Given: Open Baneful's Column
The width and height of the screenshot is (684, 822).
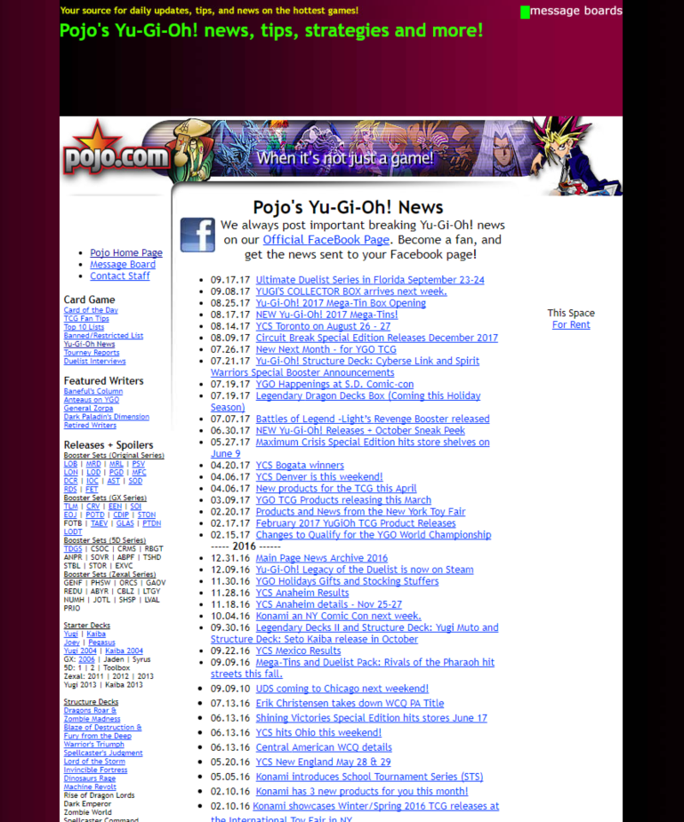Looking at the screenshot, I should pyautogui.click(x=93, y=391).
